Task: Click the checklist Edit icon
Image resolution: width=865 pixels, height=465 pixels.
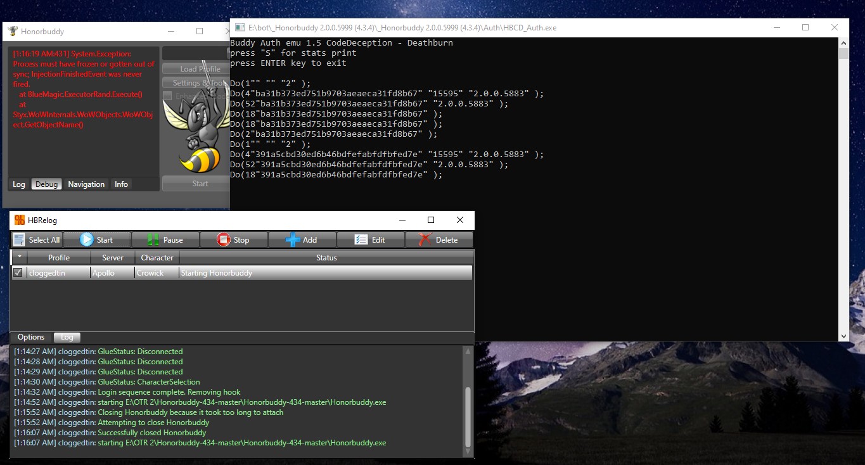Action: click(x=361, y=239)
